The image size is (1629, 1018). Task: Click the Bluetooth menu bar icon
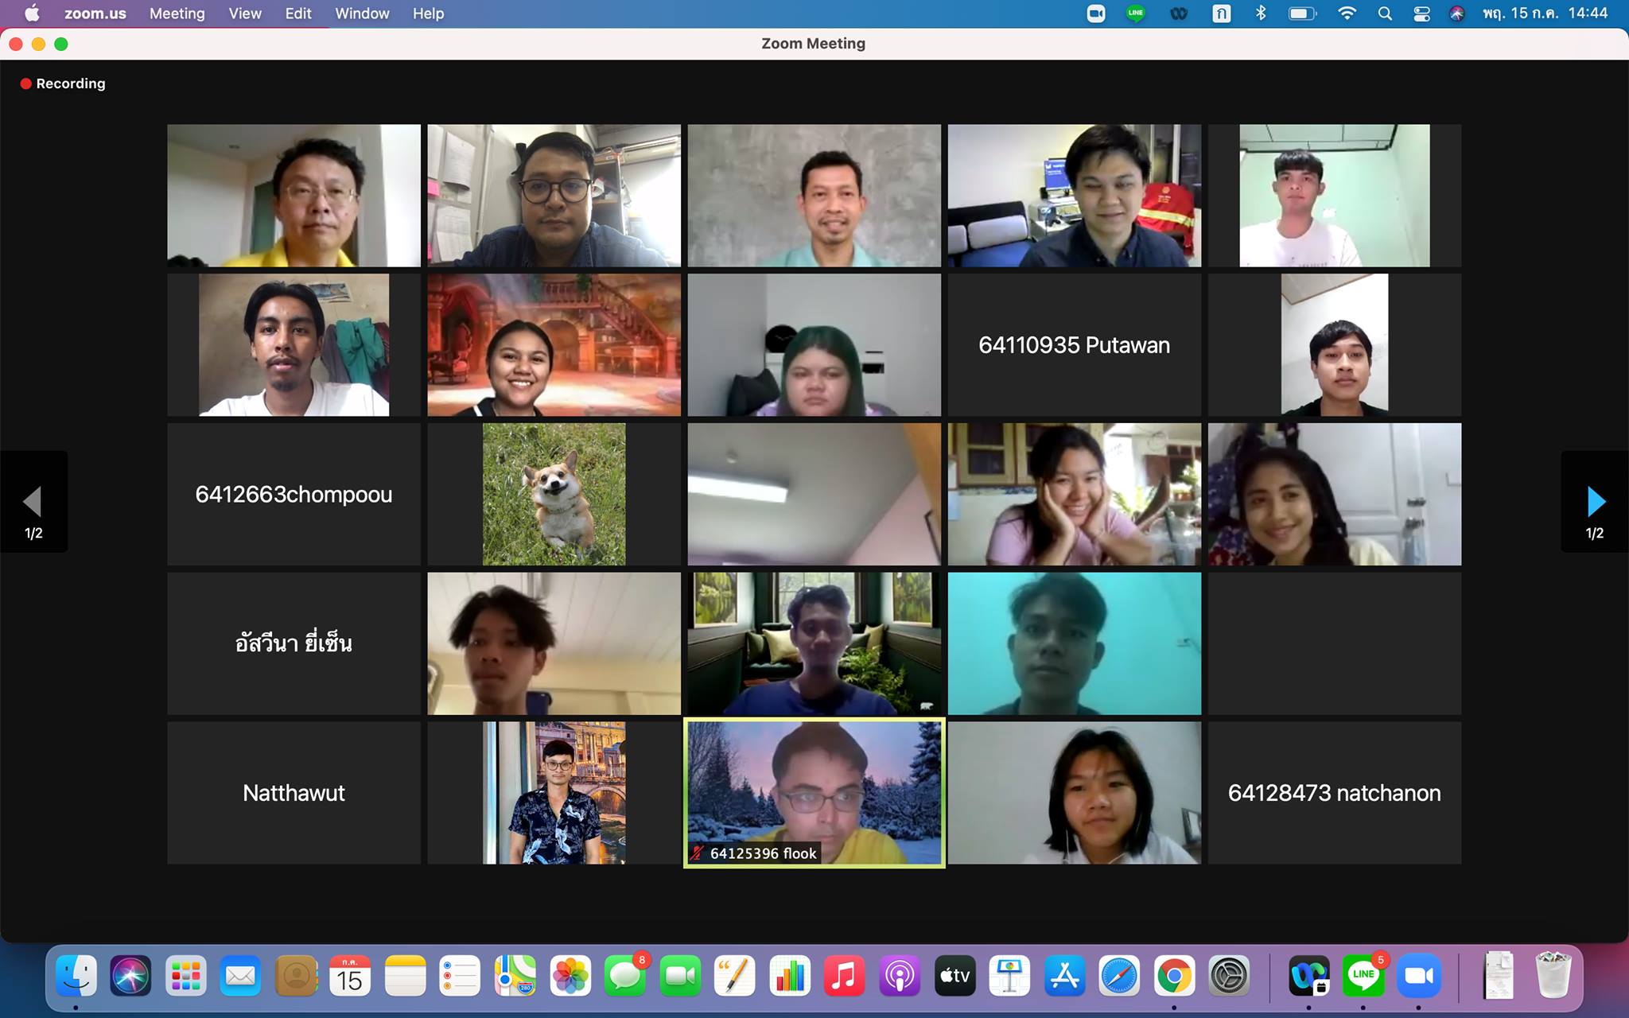coord(1261,14)
